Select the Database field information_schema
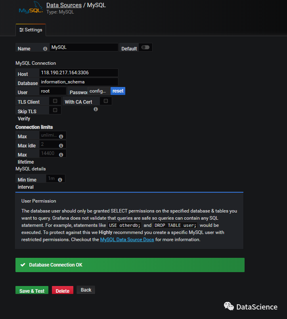 coord(78,82)
